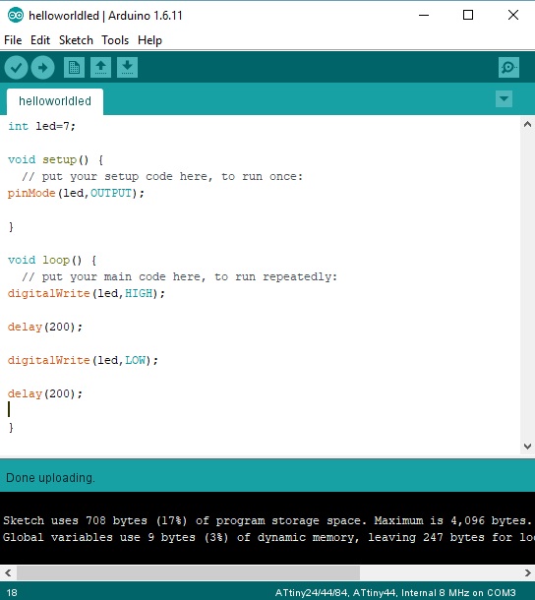Click the 'void loop() {' line
This screenshot has height=600, width=535.
click(52, 261)
